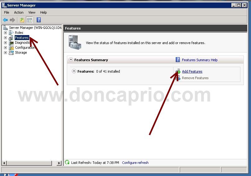Click the green refresh icon by Last Refresh
The image size is (251, 176).
(x=67, y=162)
